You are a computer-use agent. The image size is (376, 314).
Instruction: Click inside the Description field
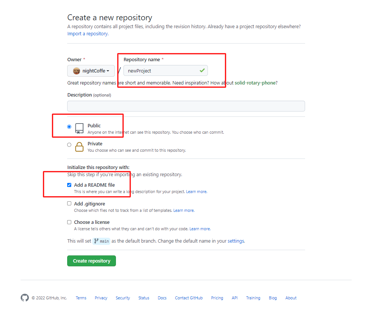186,106
